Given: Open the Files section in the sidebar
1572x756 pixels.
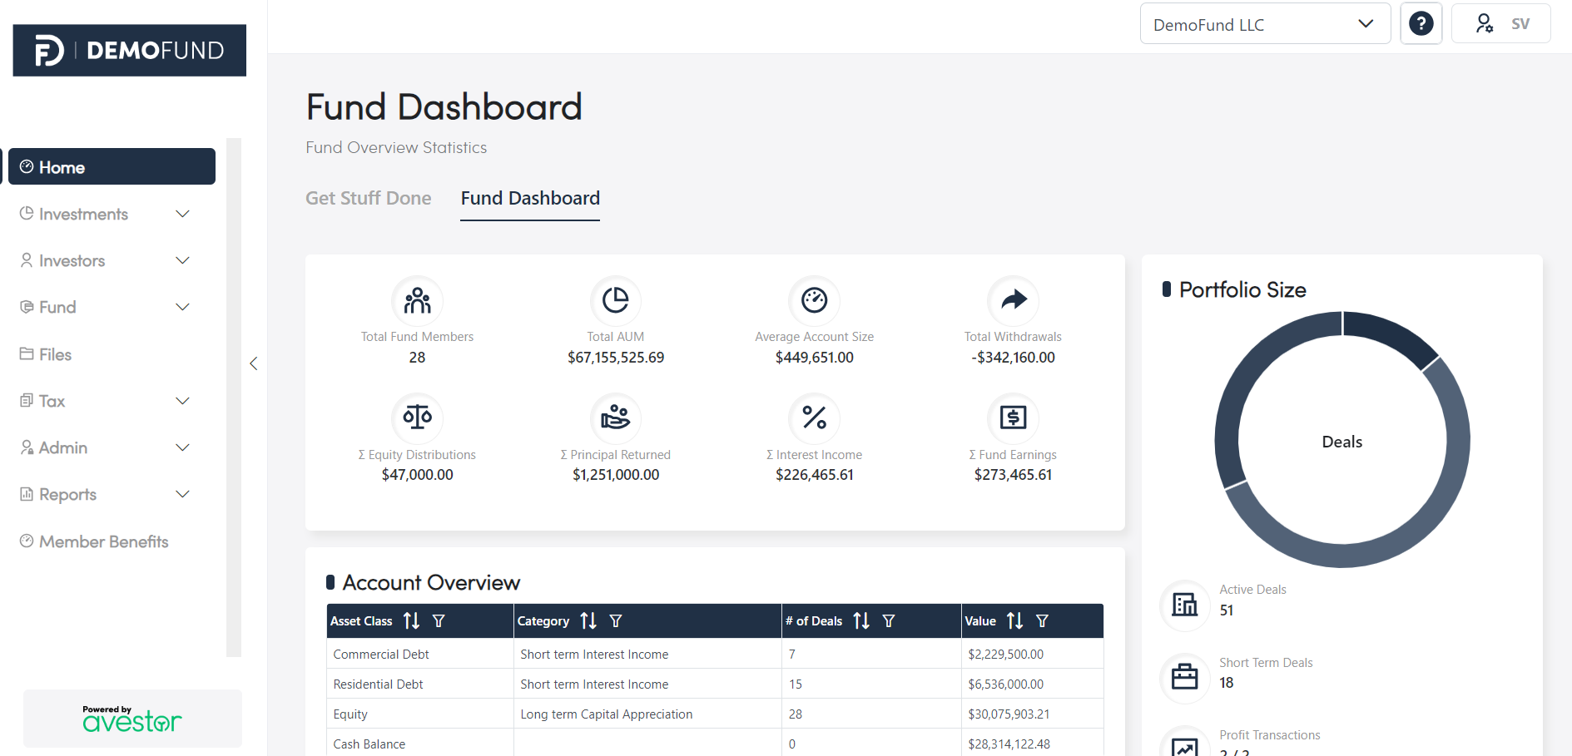Looking at the screenshot, I should (53, 354).
